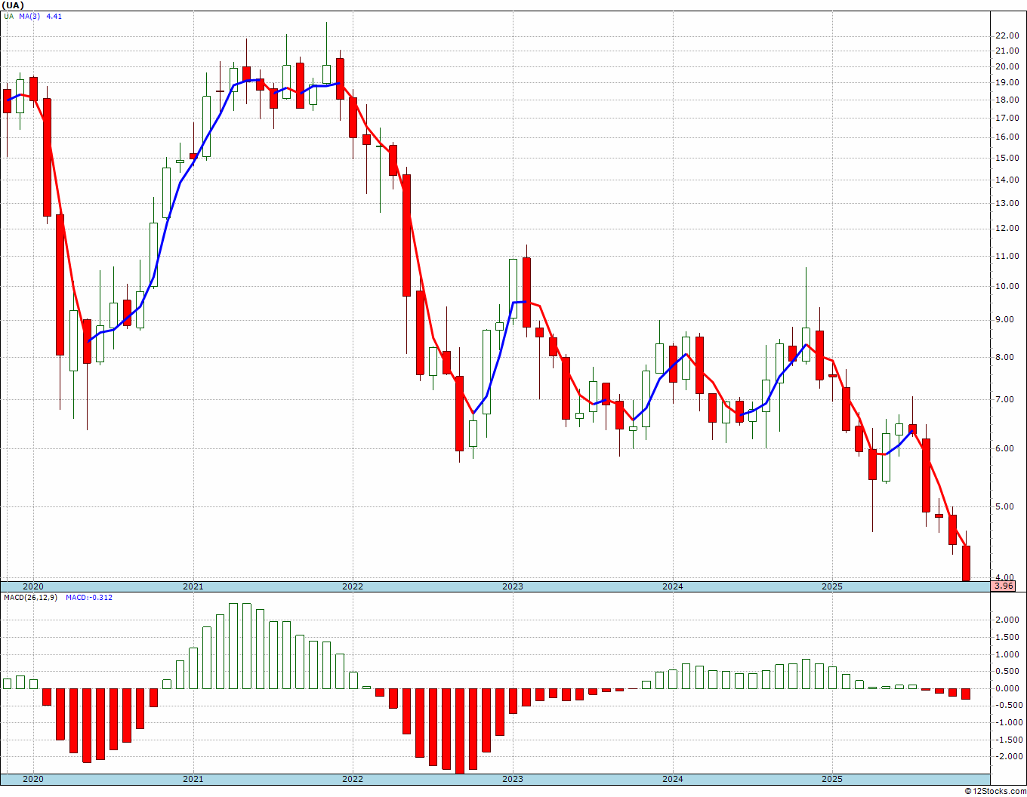
Task: Select the 4.41 moving average value
Action: 54,16
